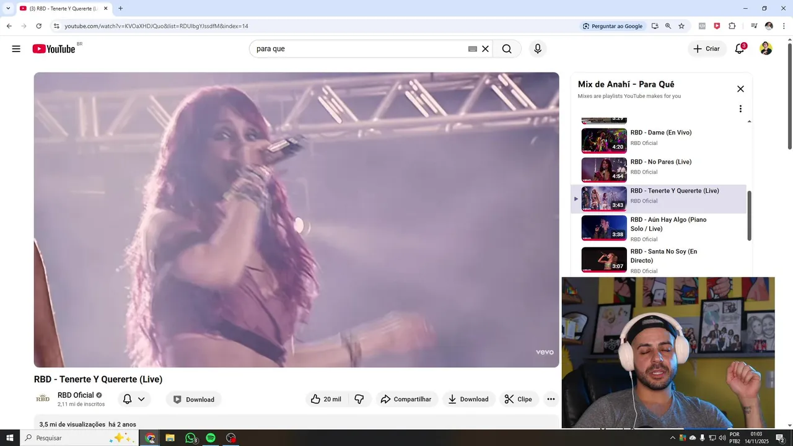Install app icon in the address bar
Viewport: 793px width, 446px height.
(x=655, y=26)
